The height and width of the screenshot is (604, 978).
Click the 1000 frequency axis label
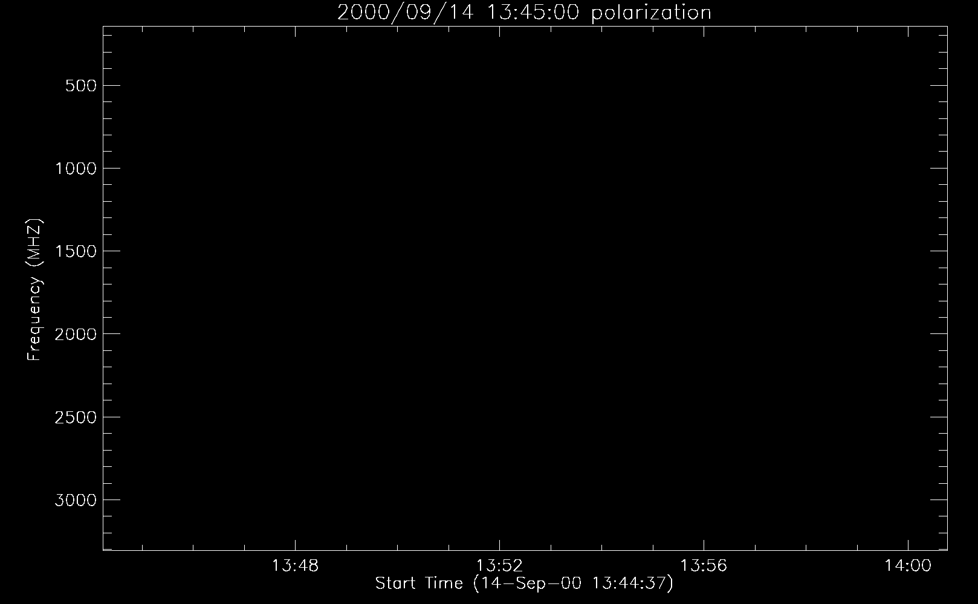(x=76, y=169)
